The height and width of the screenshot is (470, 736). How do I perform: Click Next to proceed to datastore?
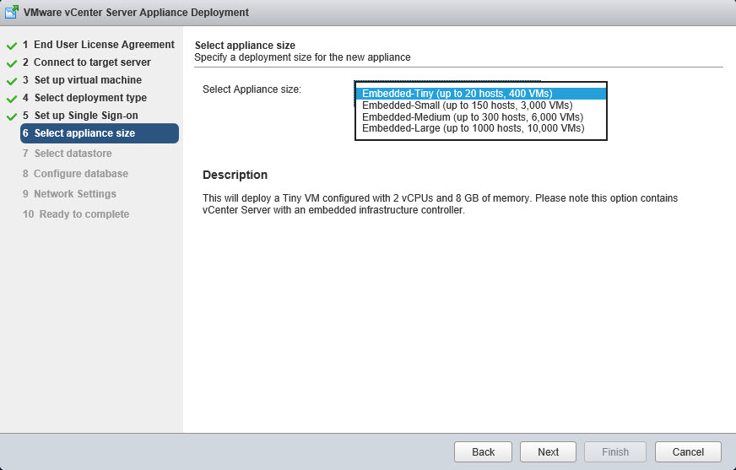pos(548,451)
